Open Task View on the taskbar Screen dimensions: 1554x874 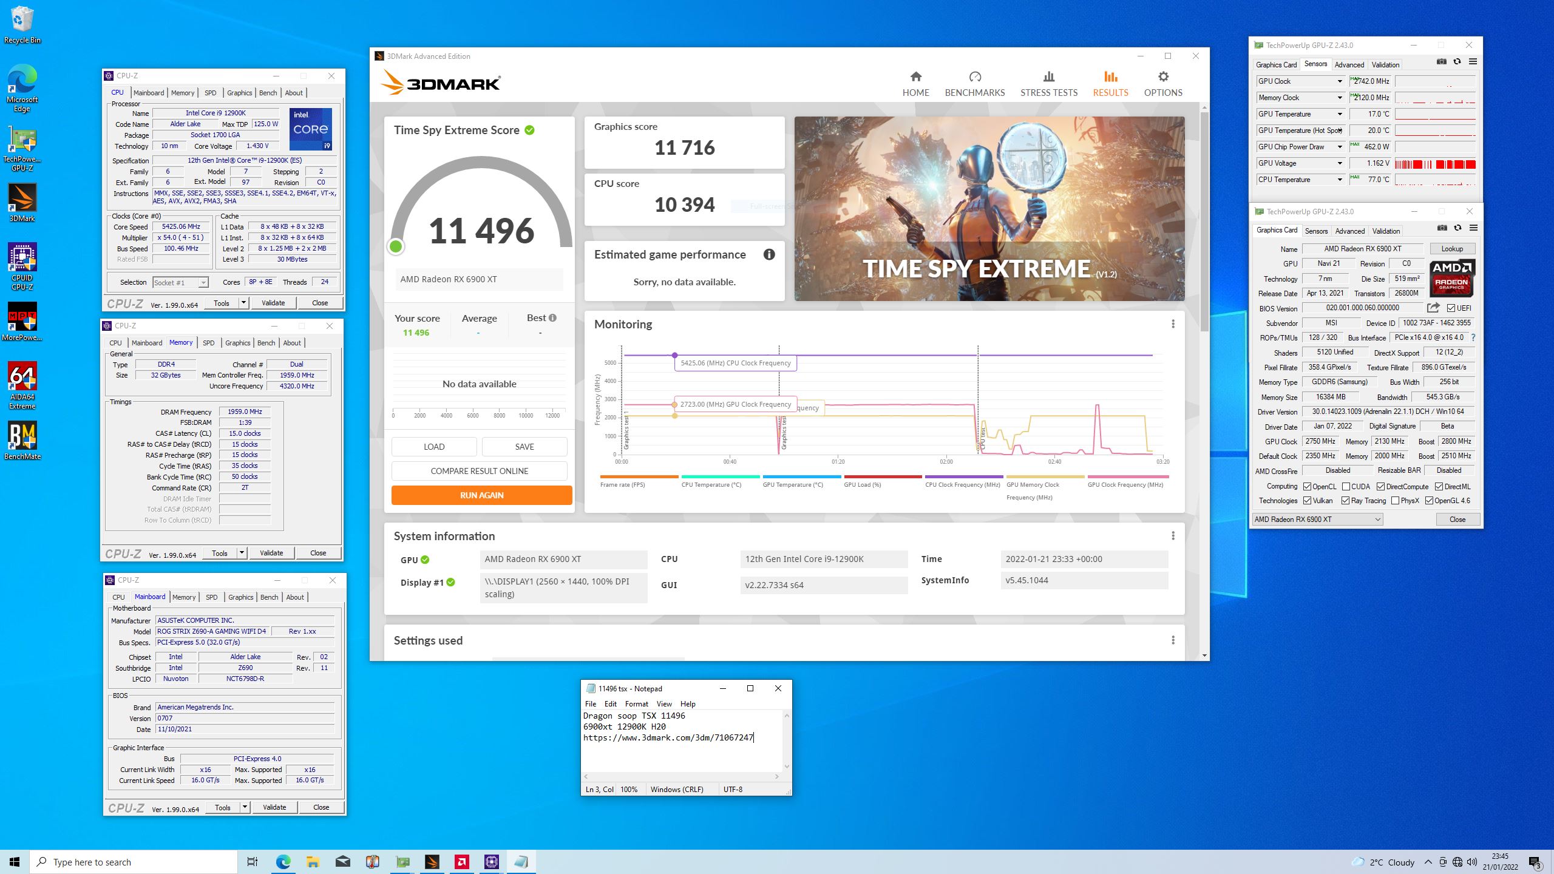click(253, 862)
